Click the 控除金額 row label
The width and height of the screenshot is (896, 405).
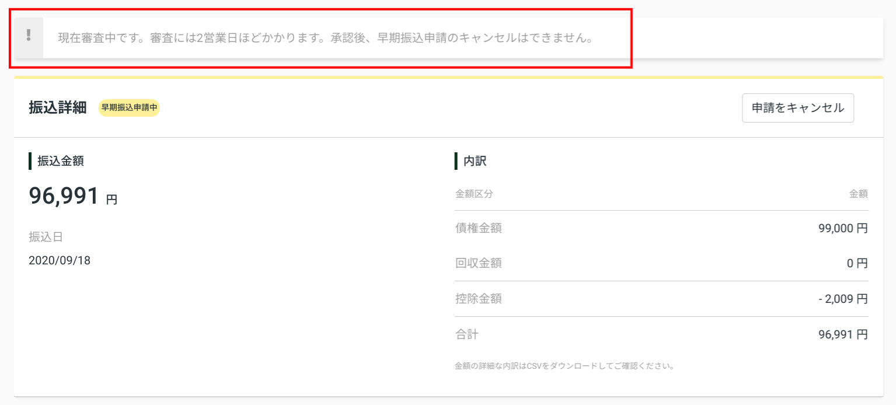479,299
